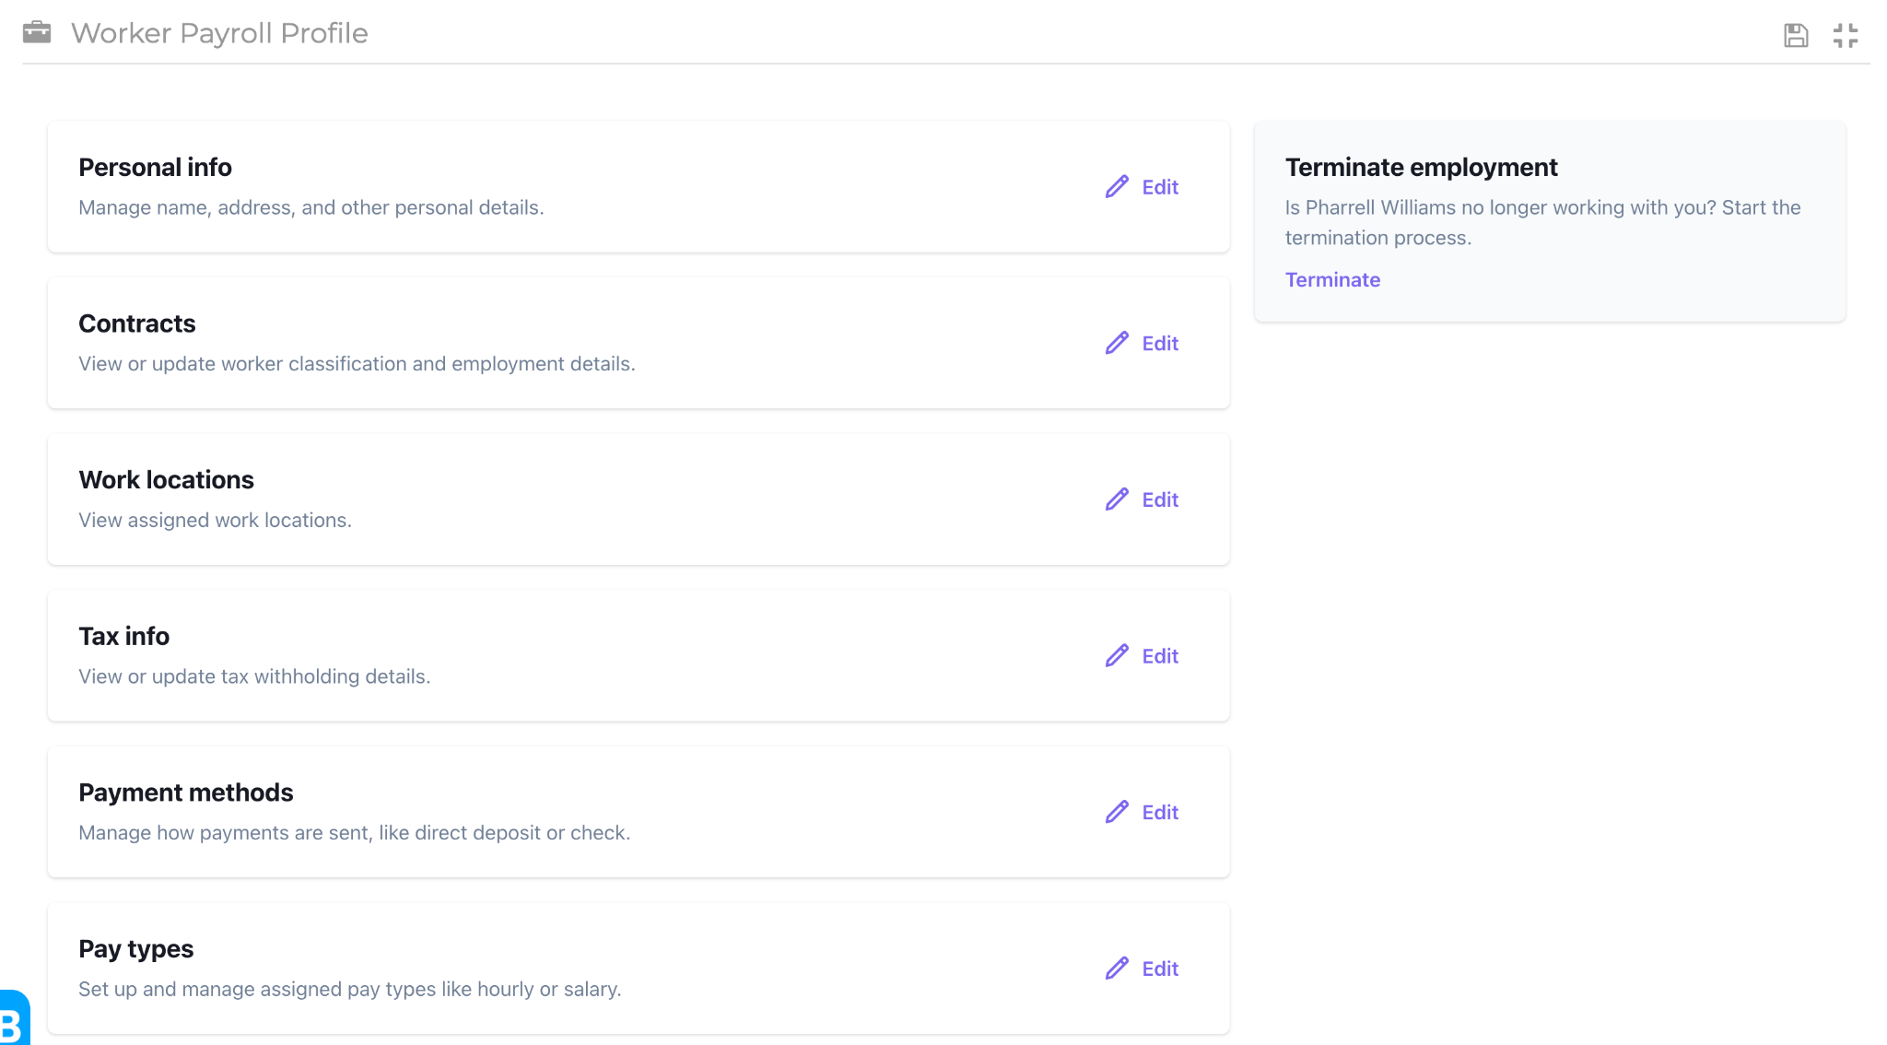Viewport: 1887px width, 1045px height.
Task: Click the Terminate employment heading
Action: pyautogui.click(x=1421, y=167)
